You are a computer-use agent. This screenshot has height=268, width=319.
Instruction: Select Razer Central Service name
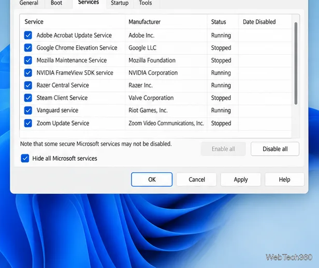(x=63, y=85)
